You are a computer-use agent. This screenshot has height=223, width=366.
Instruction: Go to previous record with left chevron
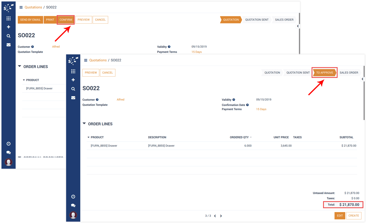[x=215, y=216]
